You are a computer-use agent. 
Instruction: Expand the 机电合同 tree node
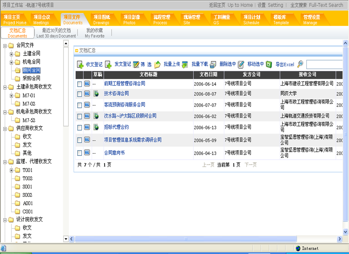pyautogui.click(x=11, y=63)
